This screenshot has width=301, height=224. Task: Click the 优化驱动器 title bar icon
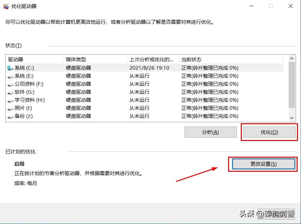6,6
